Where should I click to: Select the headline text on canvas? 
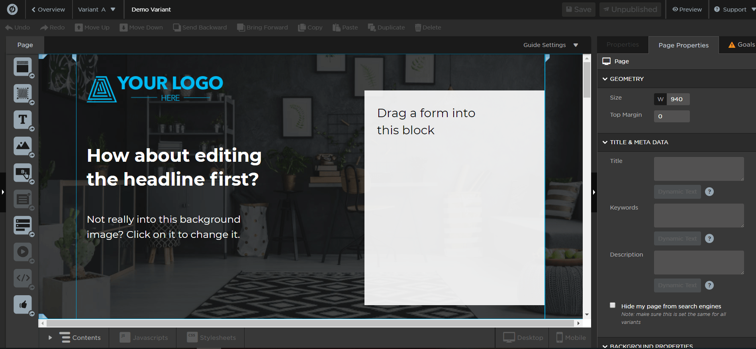click(174, 167)
